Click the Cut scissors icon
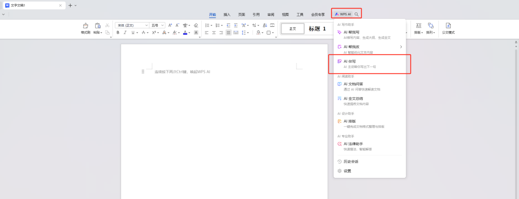Image resolution: width=519 pixels, height=199 pixels. pyautogui.click(x=107, y=25)
